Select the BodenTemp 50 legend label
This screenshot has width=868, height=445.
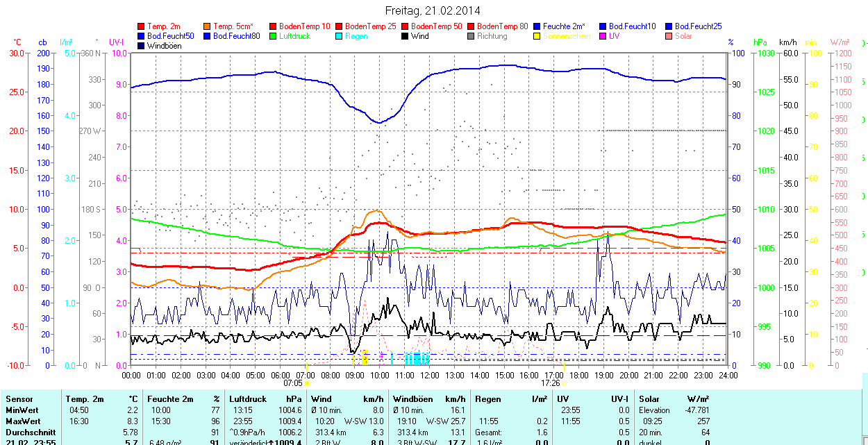pyautogui.click(x=437, y=26)
